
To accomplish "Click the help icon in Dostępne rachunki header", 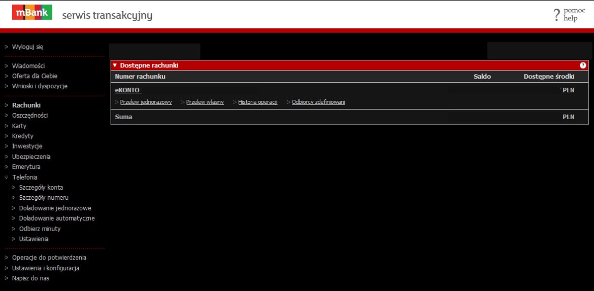I will [583, 65].
